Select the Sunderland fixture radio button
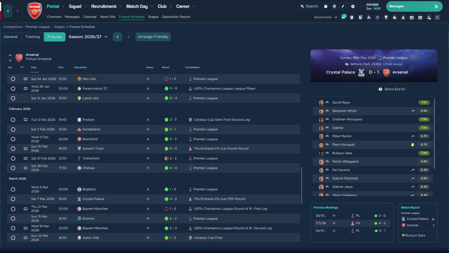This screenshot has width=449, height=253. tap(13, 129)
